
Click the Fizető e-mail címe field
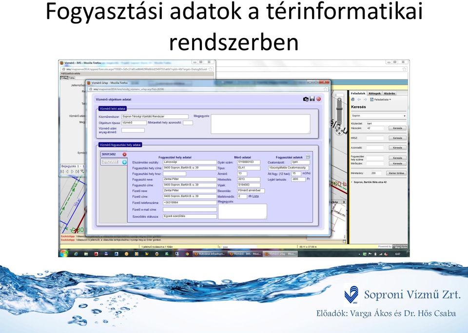190,209
